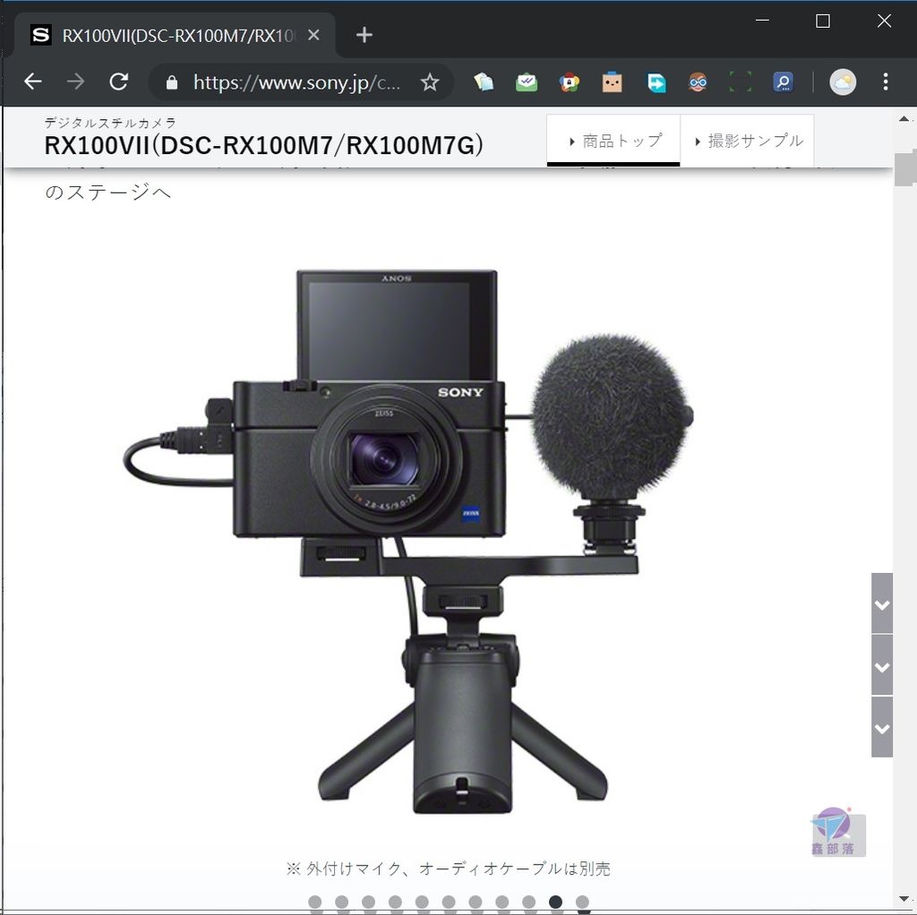
Task: Select the sixth carousel dot
Action: coord(449,902)
